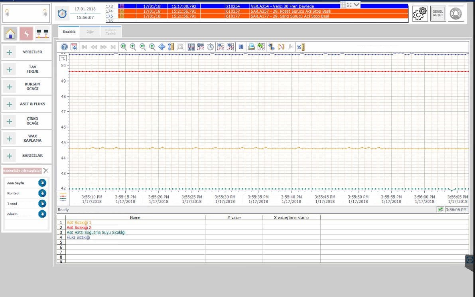Close the Asit&Fluks sub pages panel
475x297 pixels.
click(x=46, y=171)
